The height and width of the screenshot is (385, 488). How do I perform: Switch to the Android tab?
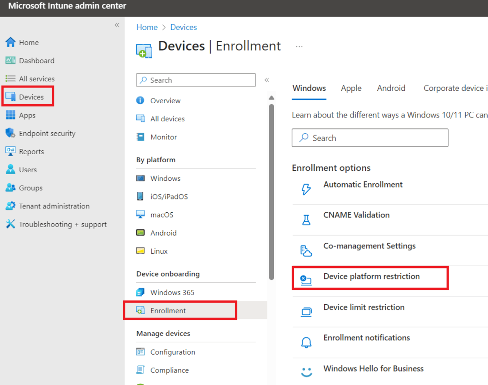[391, 88]
